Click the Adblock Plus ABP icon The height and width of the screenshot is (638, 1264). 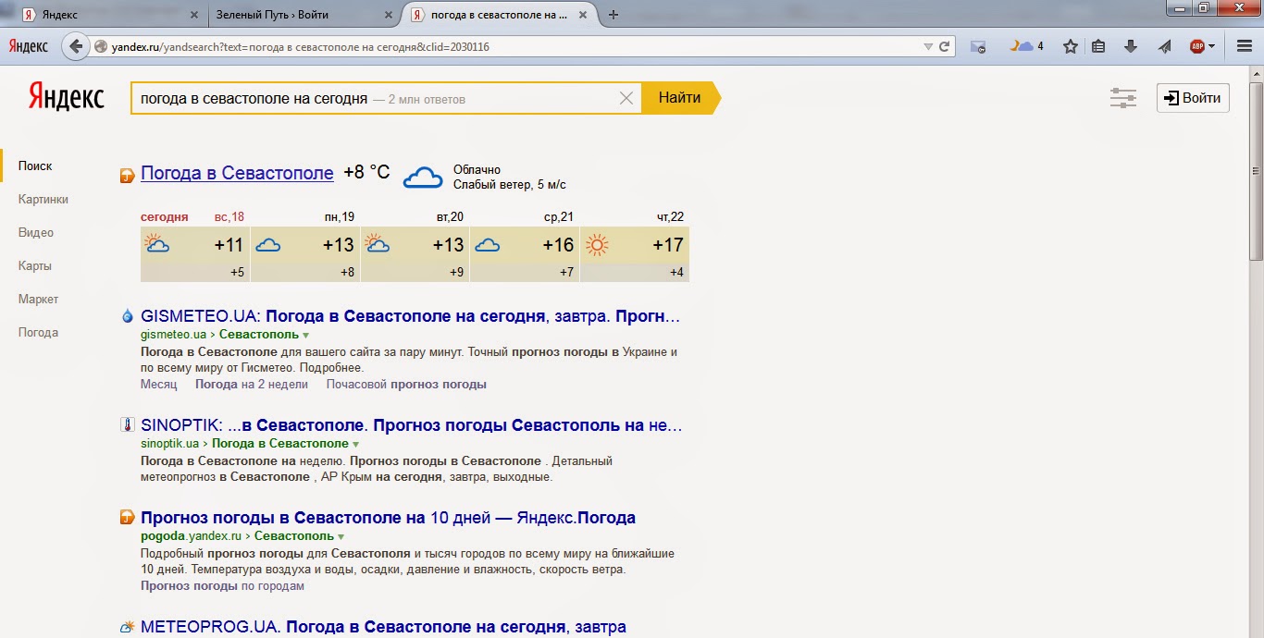(1197, 46)
